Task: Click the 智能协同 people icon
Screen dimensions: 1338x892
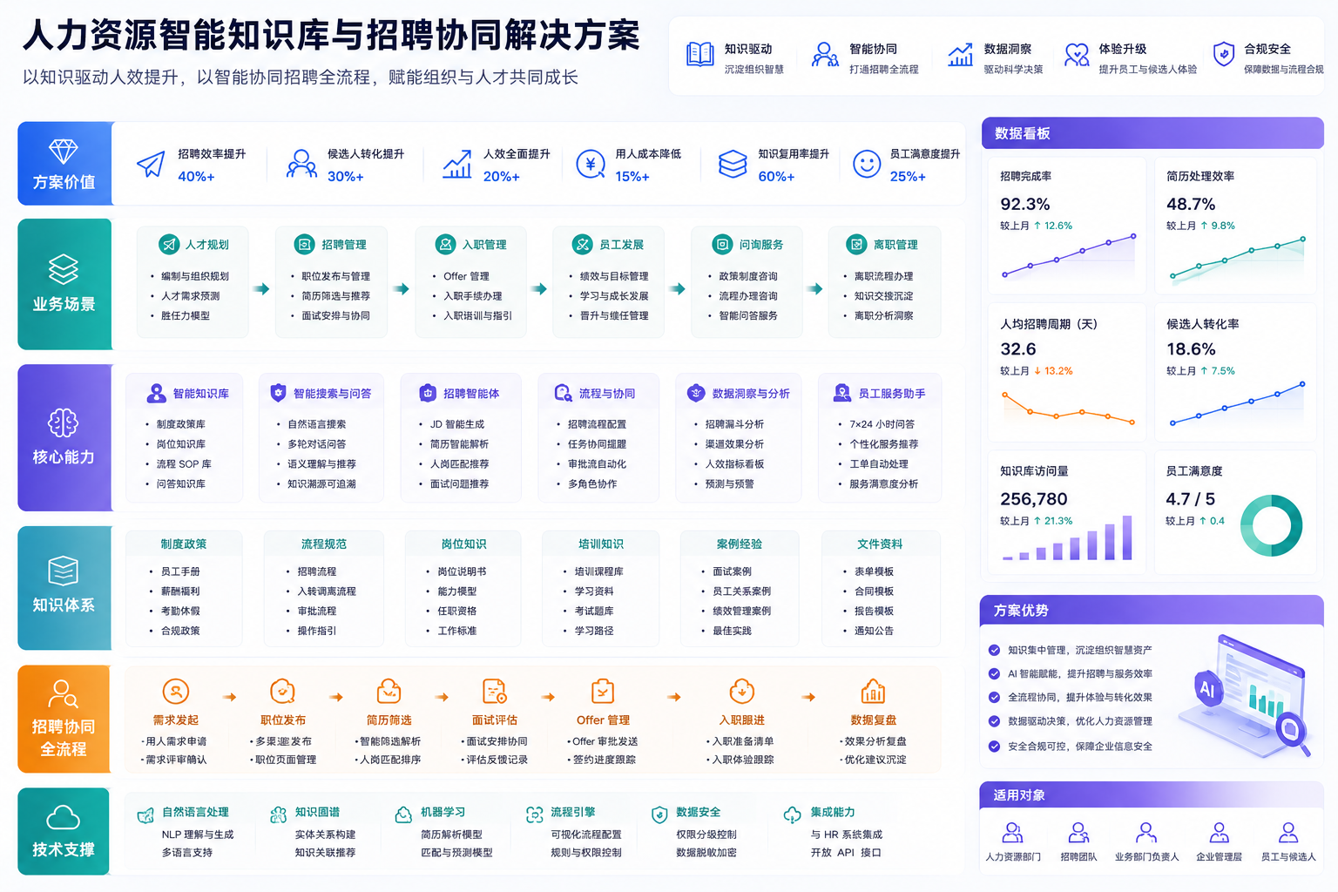Action: [825, 55]
